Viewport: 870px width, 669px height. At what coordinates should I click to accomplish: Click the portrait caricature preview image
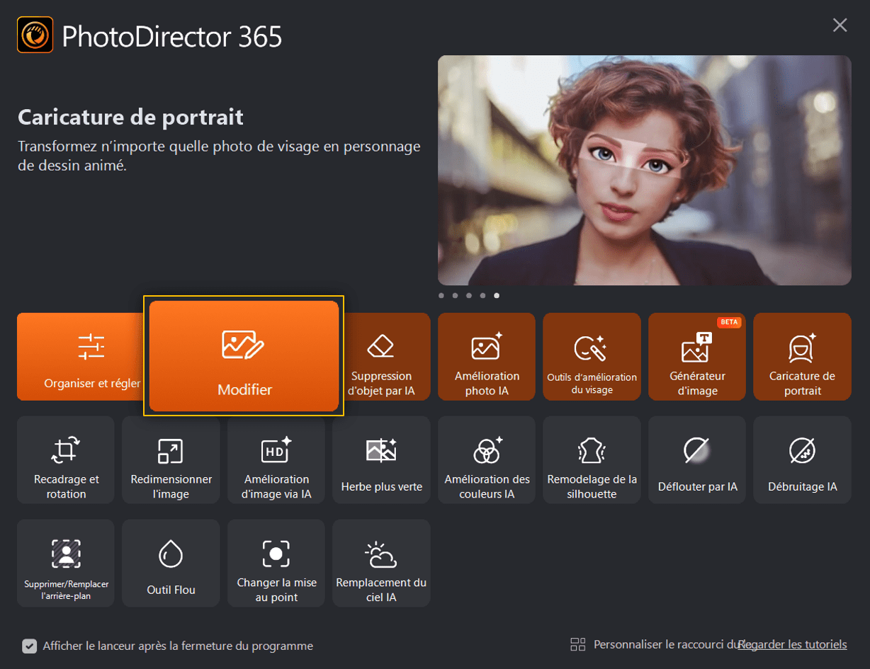pyautogui.click(x=644, y=171)
